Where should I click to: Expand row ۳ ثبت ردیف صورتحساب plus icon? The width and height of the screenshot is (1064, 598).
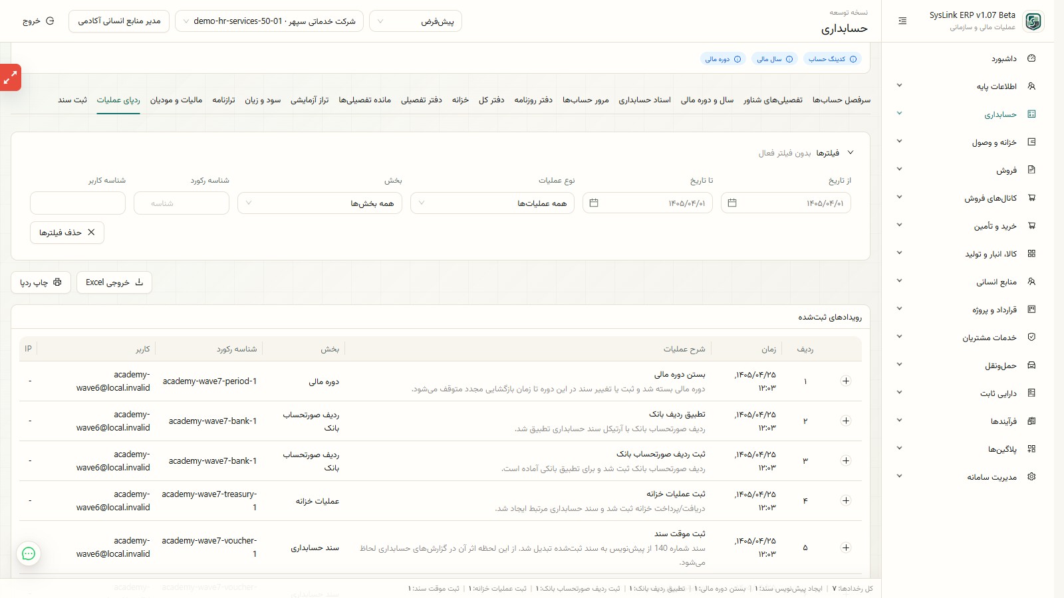point(846,461)
